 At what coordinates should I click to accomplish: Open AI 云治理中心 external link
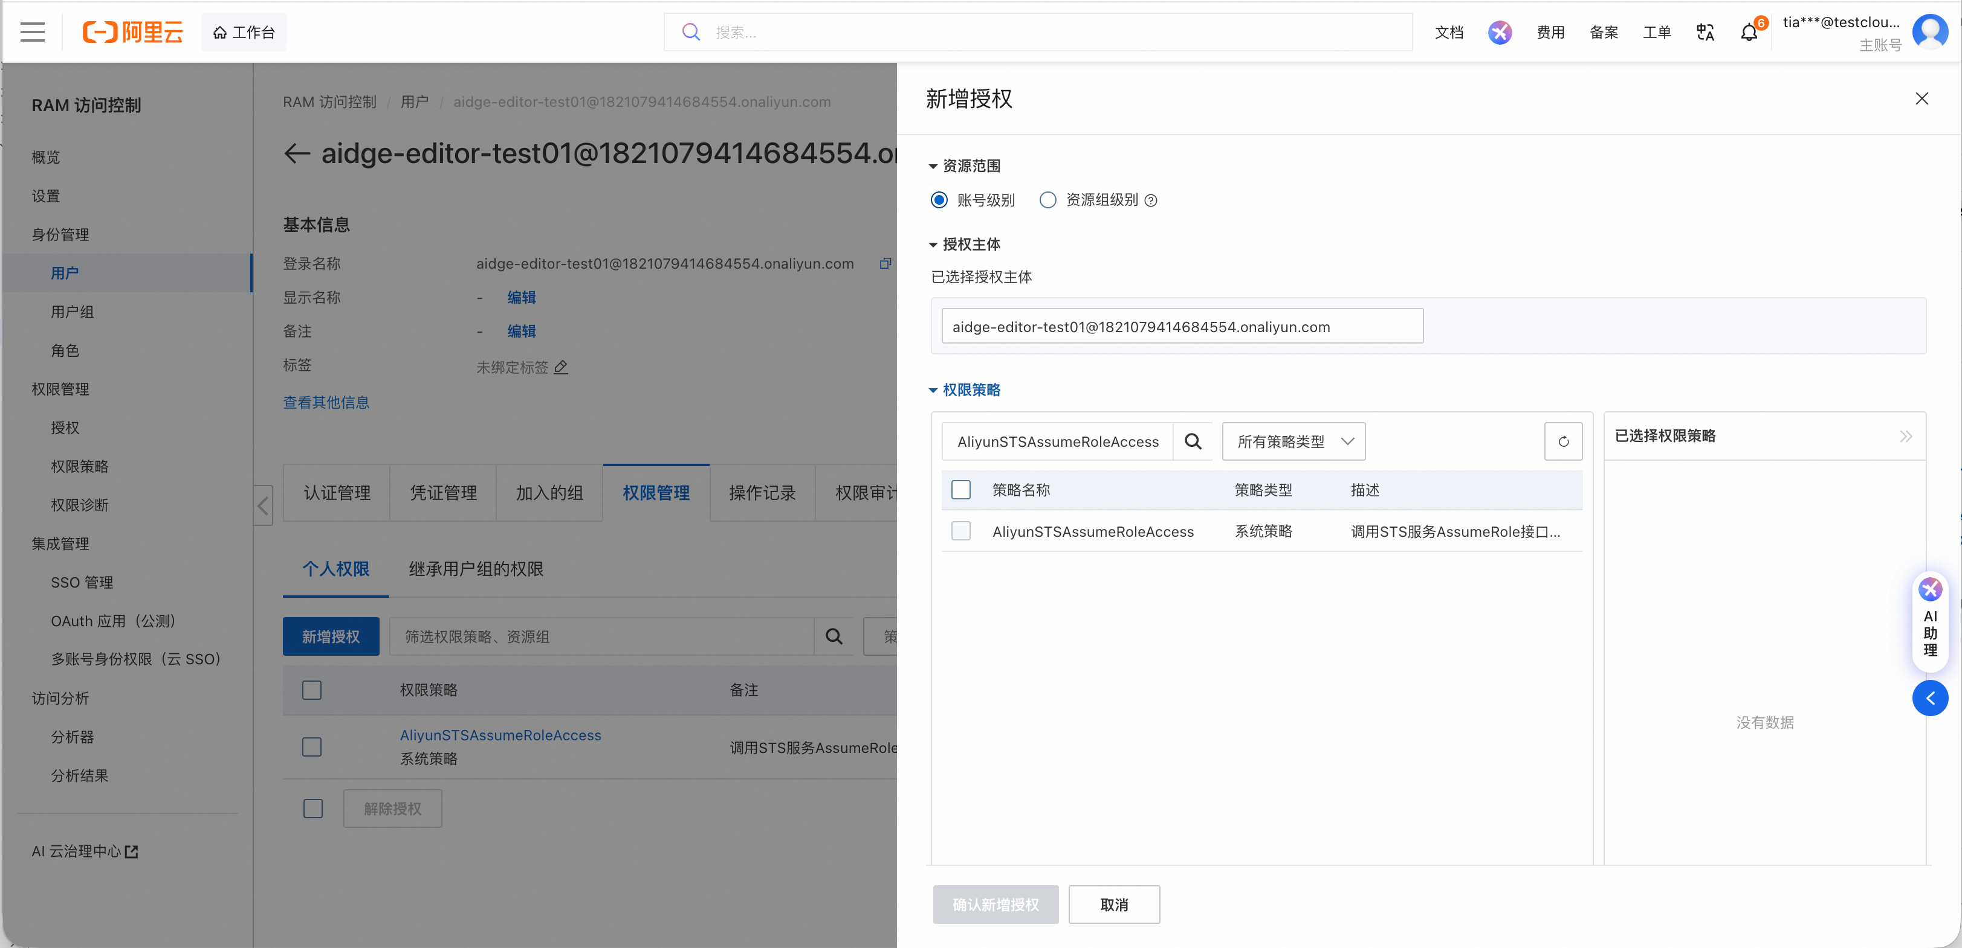[85, 851]
